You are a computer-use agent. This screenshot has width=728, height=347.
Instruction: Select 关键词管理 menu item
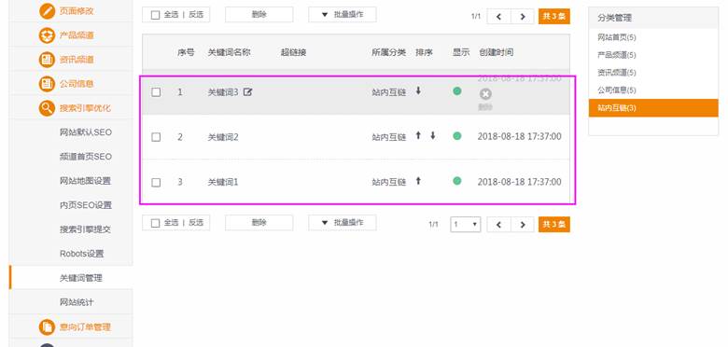pyautogui.click(x=81, y=278)
